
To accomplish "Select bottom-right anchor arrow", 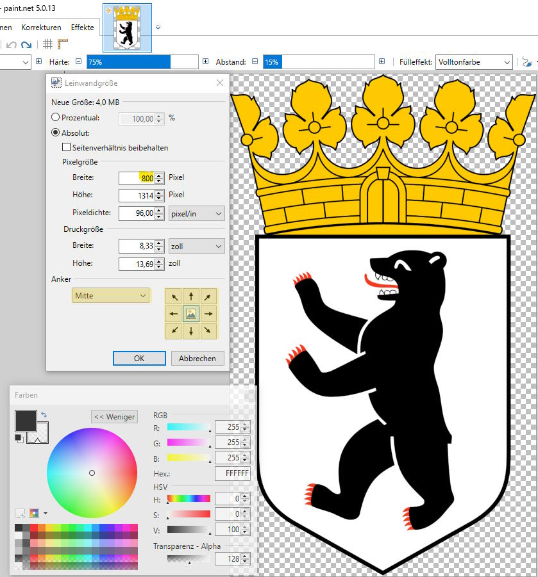I will (x=208, y=330).
